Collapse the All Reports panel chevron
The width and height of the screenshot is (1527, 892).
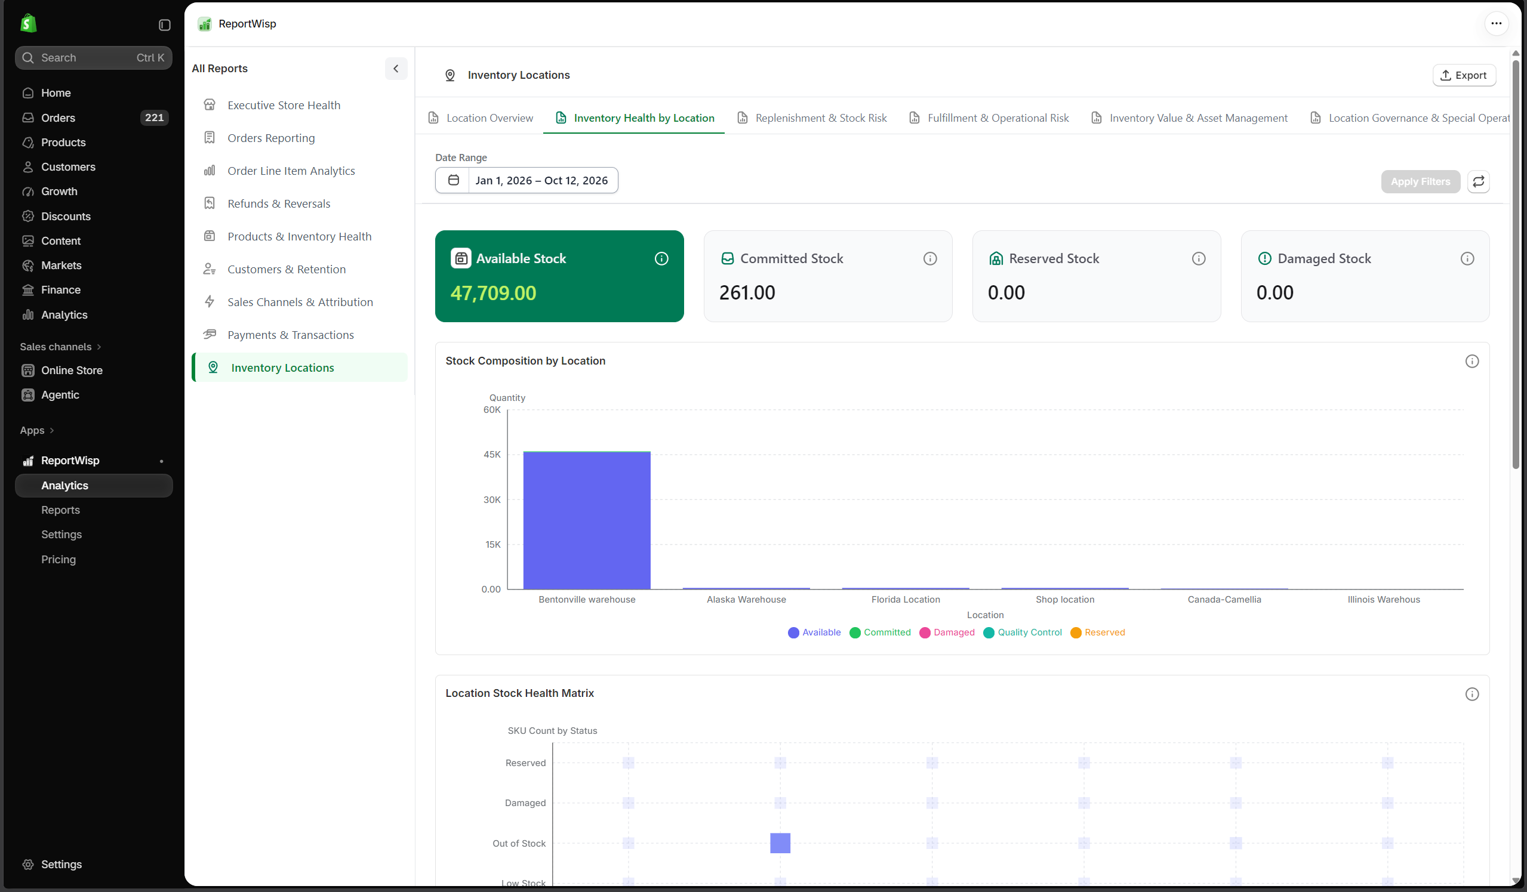pos(396,69)
